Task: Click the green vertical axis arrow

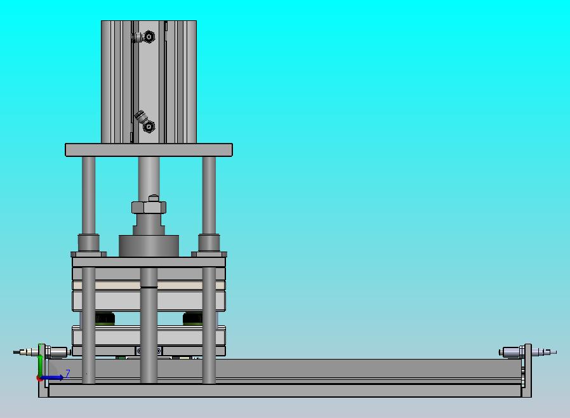Action: tap(41, 366)
